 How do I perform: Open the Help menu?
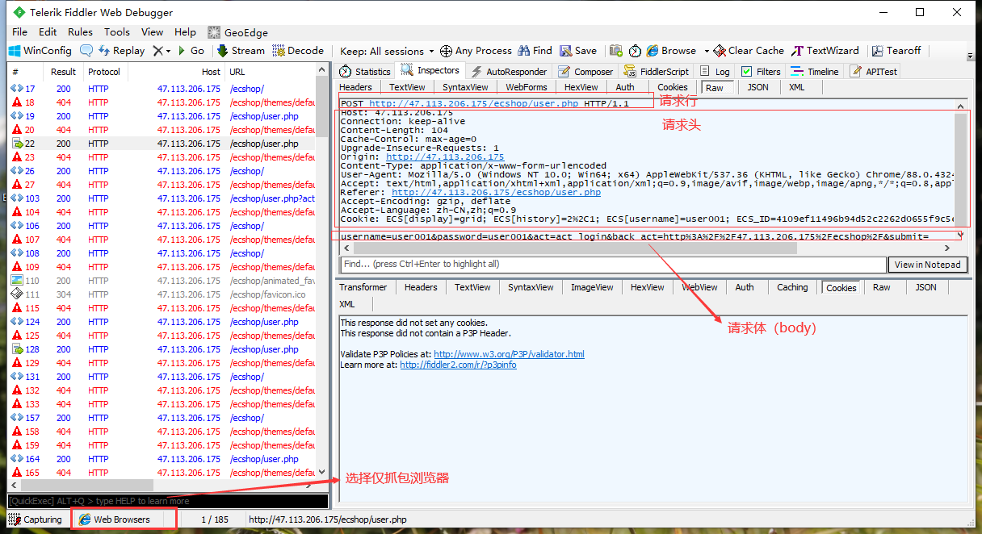point(185,32)
